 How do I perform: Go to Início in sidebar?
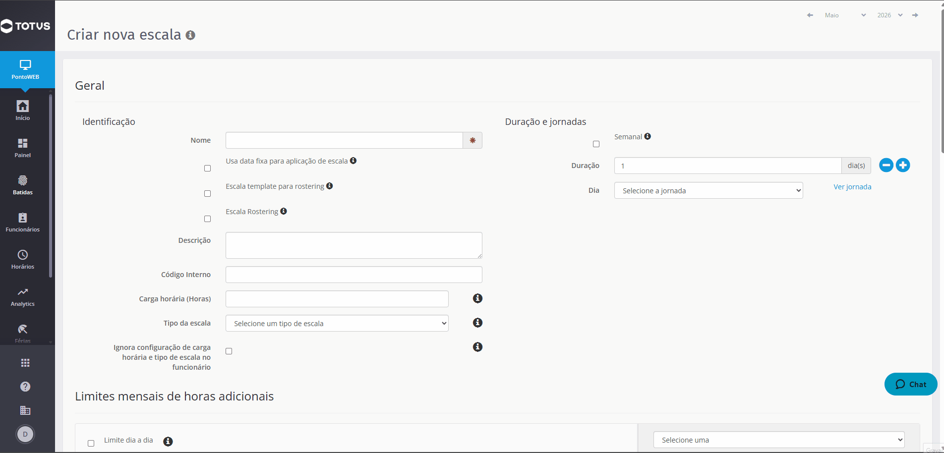click(23, 111)
